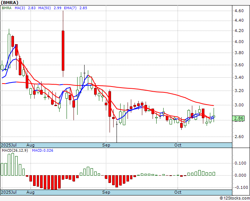Screen dimensions: 250x201
Task: Click the 2025Jul label on price chart axis
Action: click(x=9, y=145)
